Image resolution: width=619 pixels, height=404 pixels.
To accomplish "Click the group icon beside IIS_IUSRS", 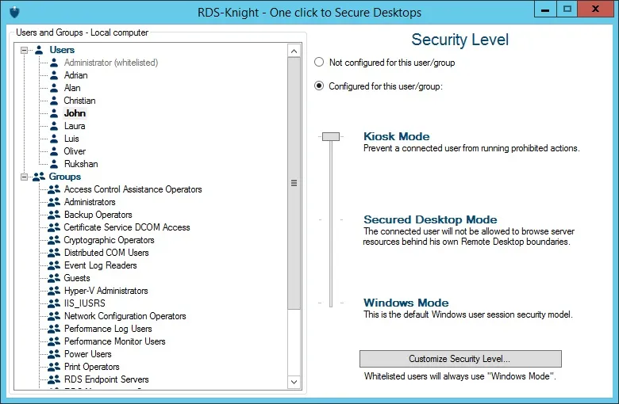I will [54, 303].
